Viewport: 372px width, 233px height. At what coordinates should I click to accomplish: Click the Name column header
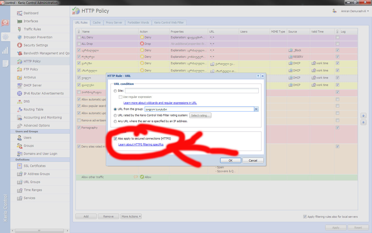click(110, 32)
